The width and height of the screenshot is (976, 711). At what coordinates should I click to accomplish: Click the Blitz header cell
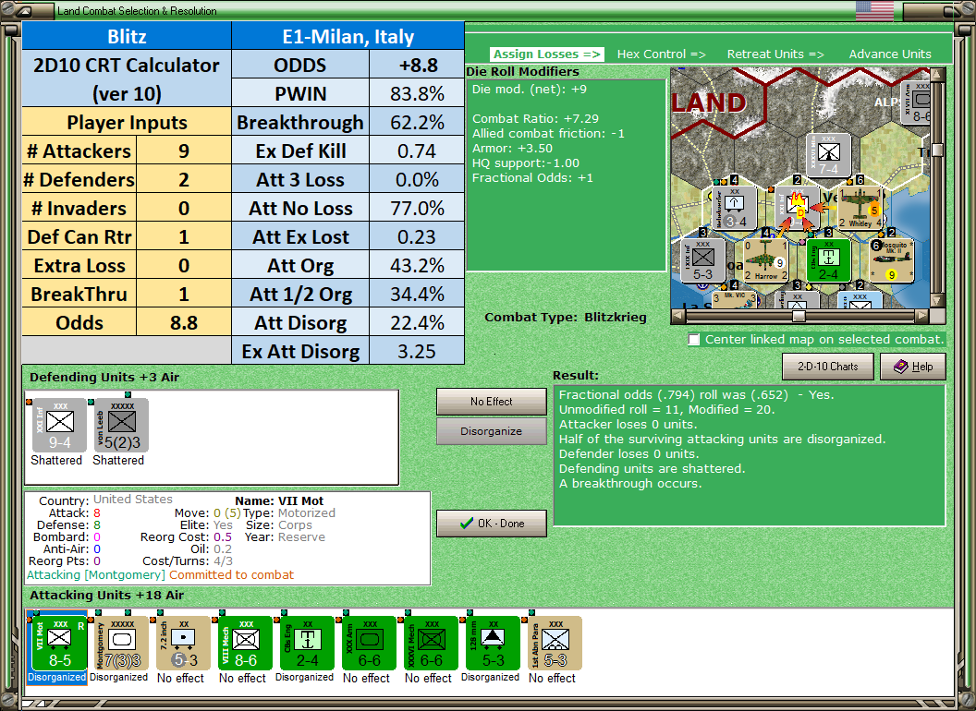[127, 36]
